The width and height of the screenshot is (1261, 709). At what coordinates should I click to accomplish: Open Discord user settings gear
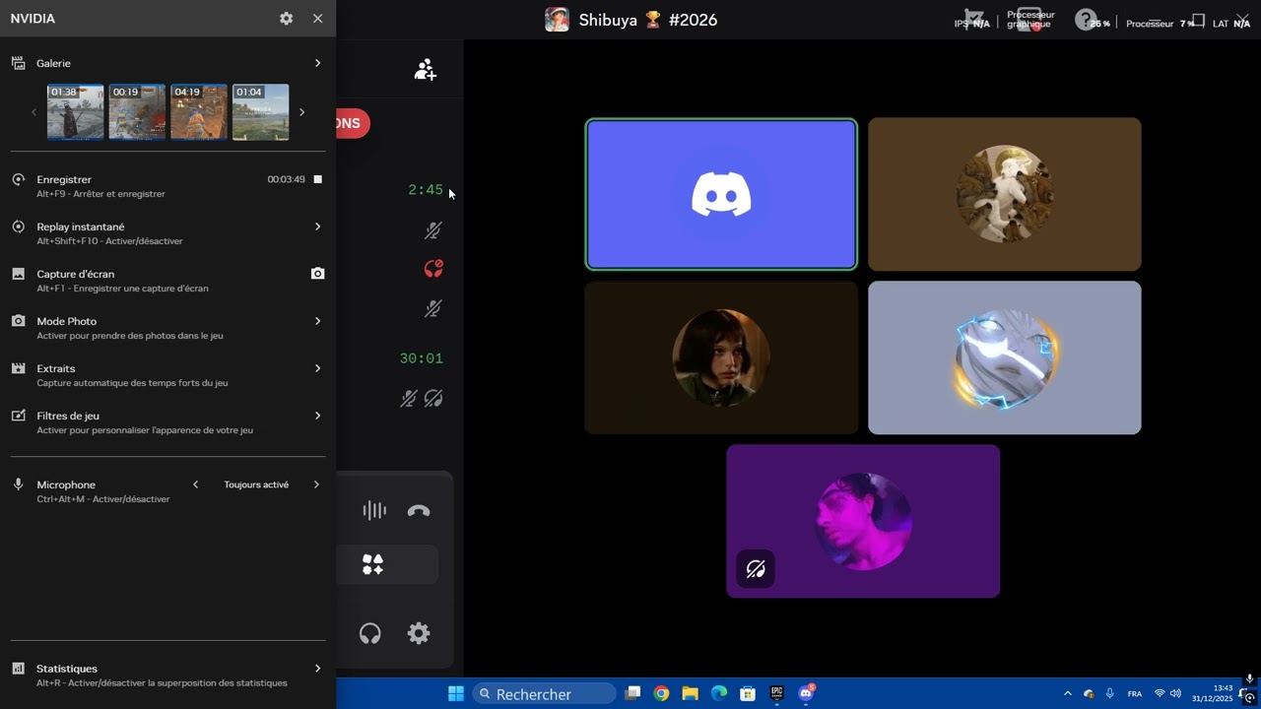pyautogui.click(x=419, y=633)
